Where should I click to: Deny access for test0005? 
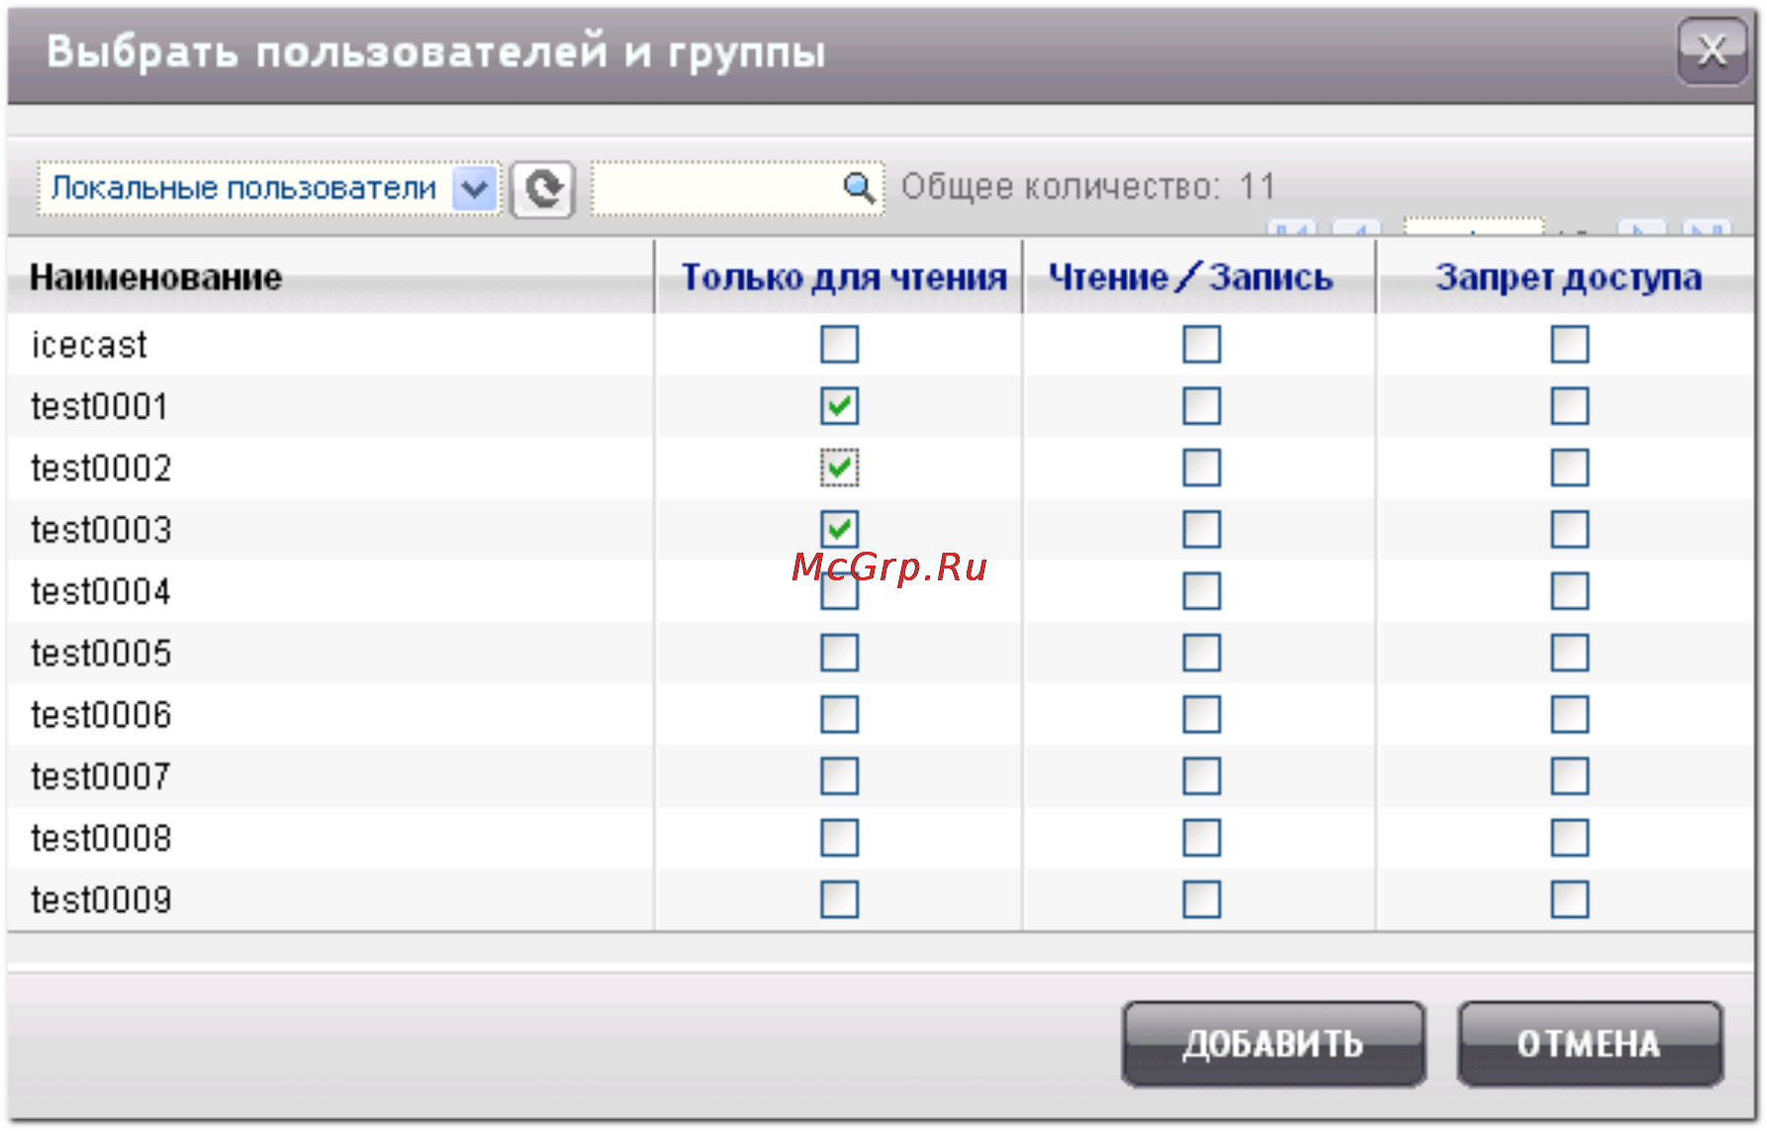tap(1570, 652)
